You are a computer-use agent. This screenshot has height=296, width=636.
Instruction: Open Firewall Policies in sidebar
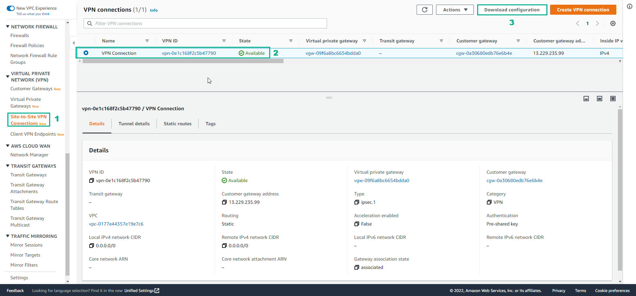tap(27, 45)
